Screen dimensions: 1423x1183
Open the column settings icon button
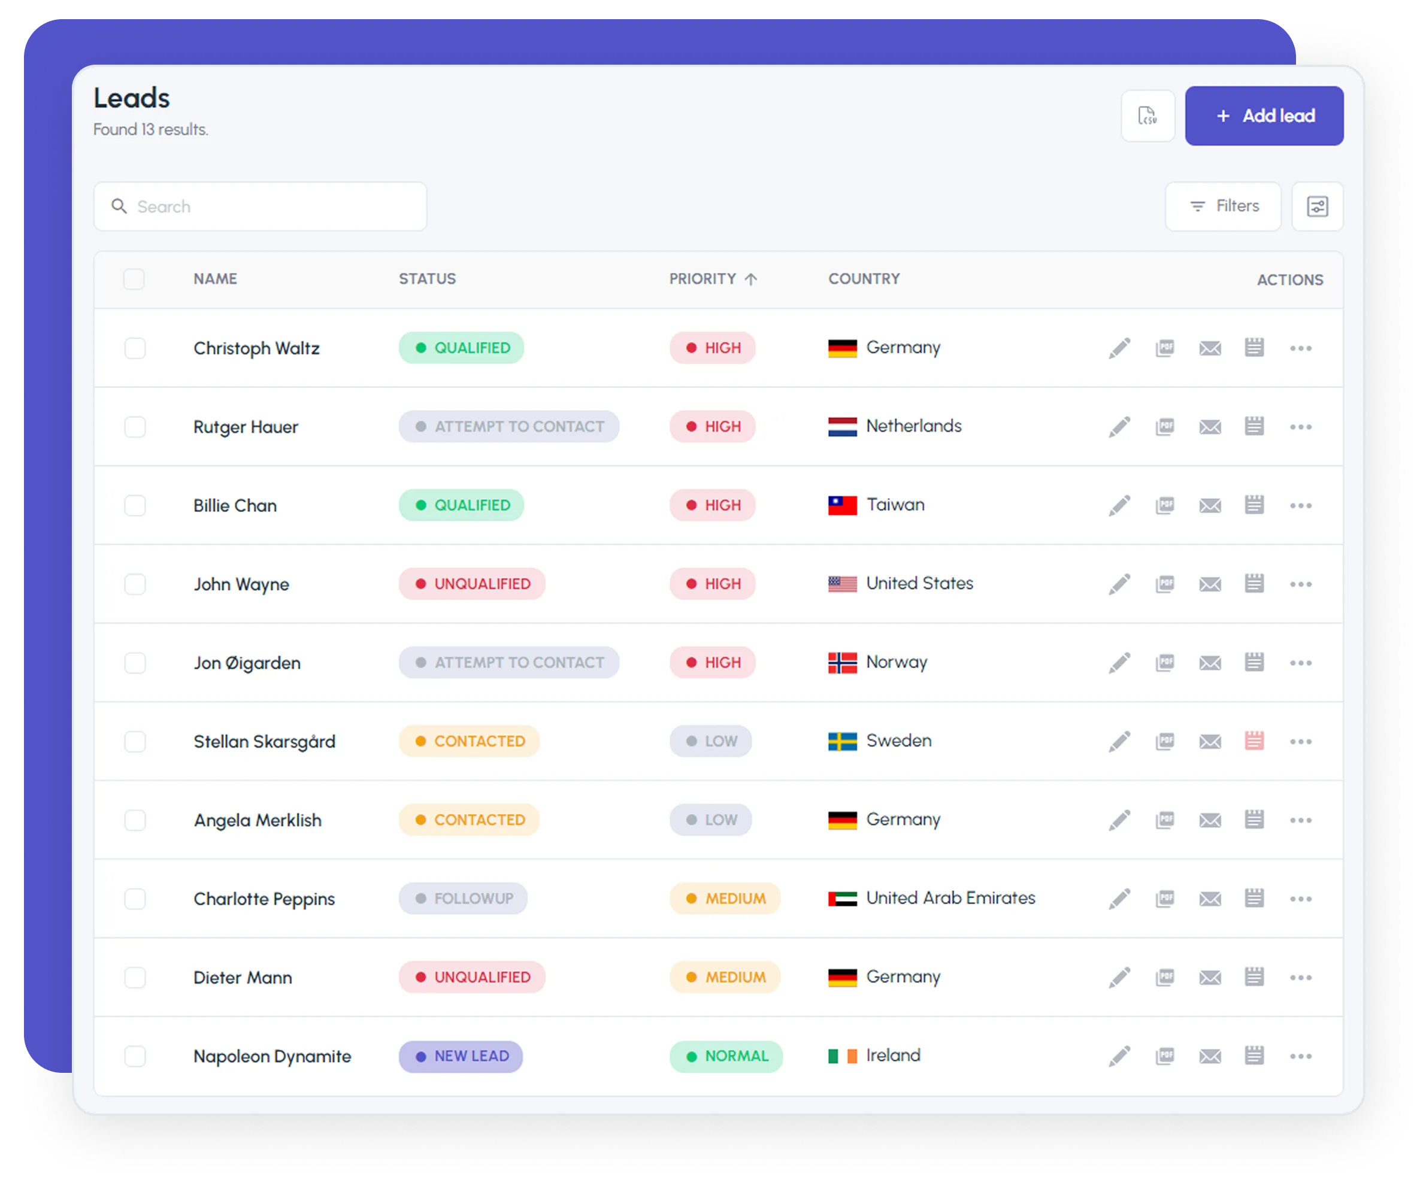1316,207
